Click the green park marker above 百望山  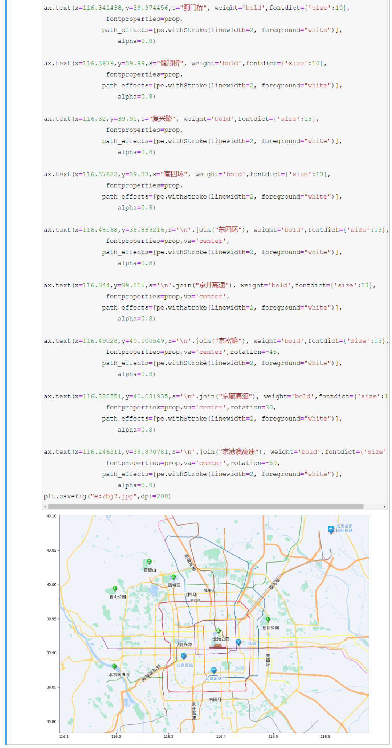149,562
